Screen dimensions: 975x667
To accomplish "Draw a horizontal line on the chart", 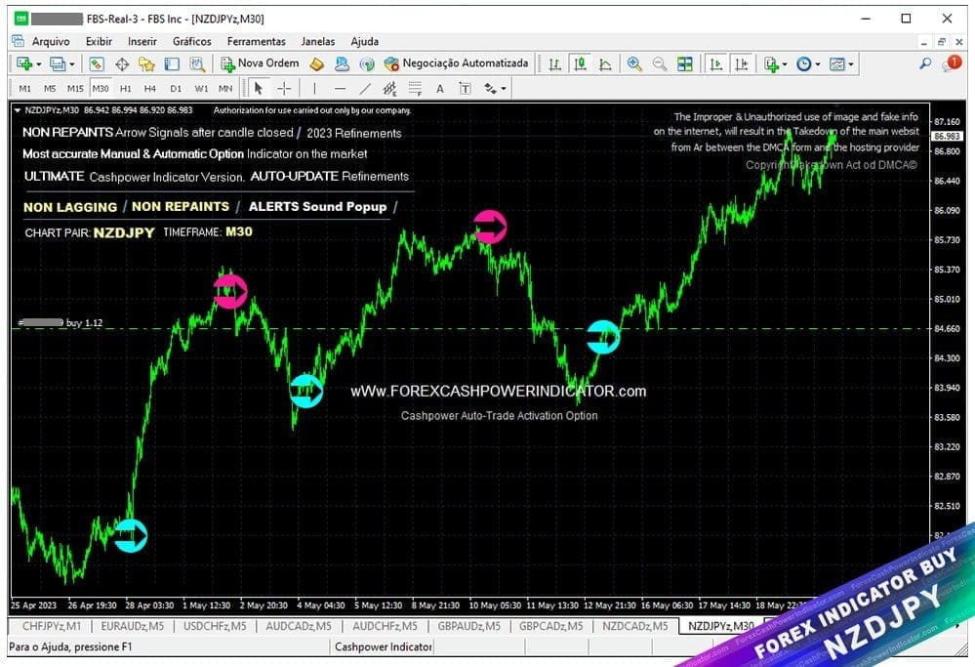I will (x=341, y=88).
